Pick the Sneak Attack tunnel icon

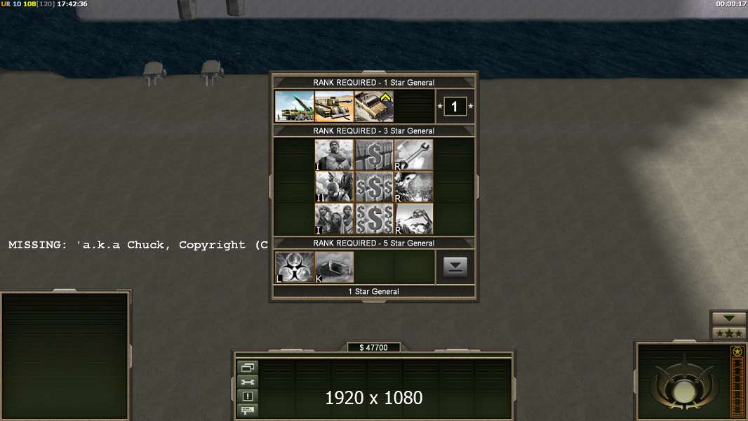[x=334, y=267]
